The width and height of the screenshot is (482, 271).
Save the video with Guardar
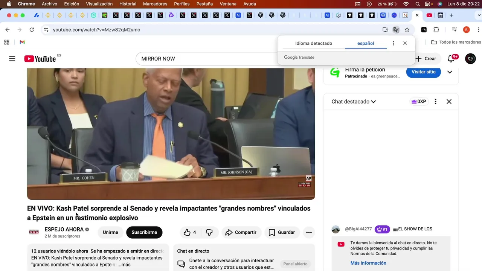tap(282, 233)
